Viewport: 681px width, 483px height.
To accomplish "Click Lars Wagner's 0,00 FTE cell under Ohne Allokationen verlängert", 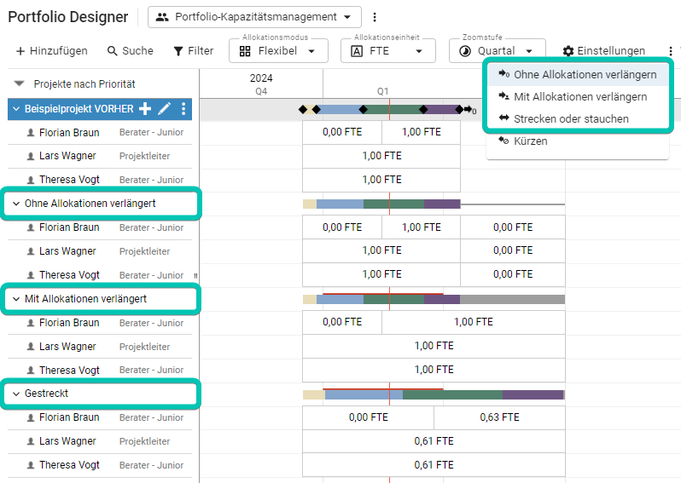I will (x=513, y=250).
